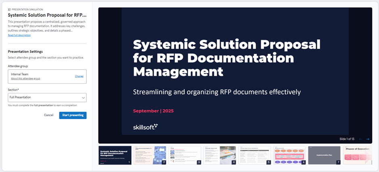
Task: Select the Implementation Plan slide thumbnail
Action: click(x=324, y=155)
